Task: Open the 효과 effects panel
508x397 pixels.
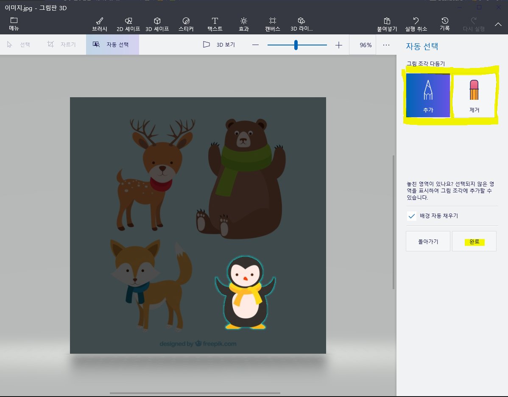Action: (244, 24)
